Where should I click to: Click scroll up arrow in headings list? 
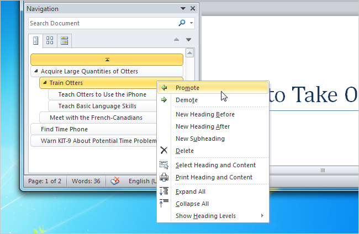[190, 53]
